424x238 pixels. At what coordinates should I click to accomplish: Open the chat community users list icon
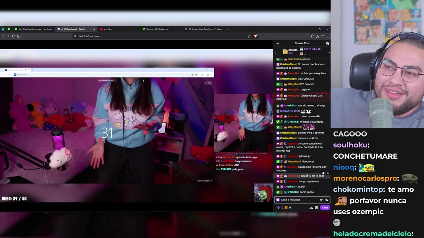(327, 43)
